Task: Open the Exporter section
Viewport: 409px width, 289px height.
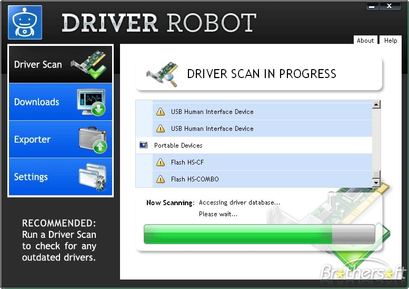Action: [x=33, y=140]
